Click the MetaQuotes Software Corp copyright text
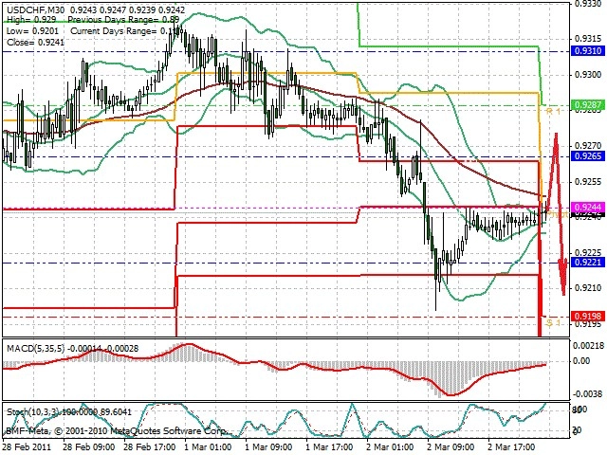The image size is (607, 455). pos(168,431)
